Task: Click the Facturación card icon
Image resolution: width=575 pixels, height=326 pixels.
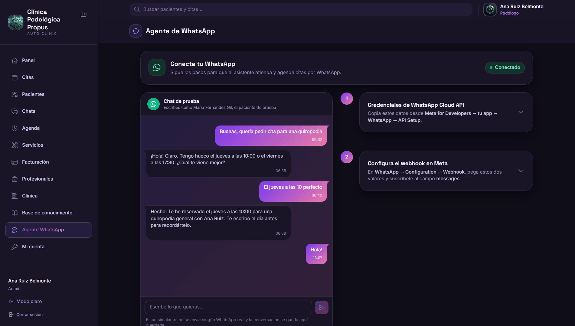Action: (15, 162)
